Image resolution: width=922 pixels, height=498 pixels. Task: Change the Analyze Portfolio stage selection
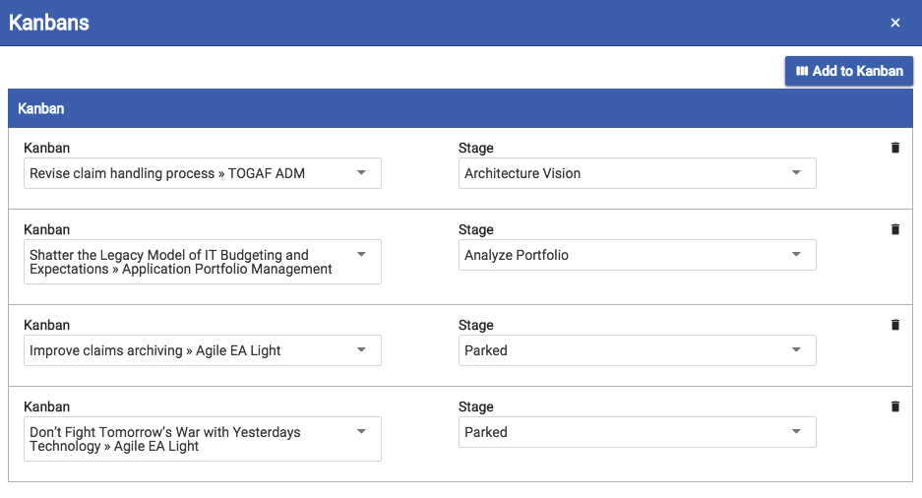coord(637,255)
